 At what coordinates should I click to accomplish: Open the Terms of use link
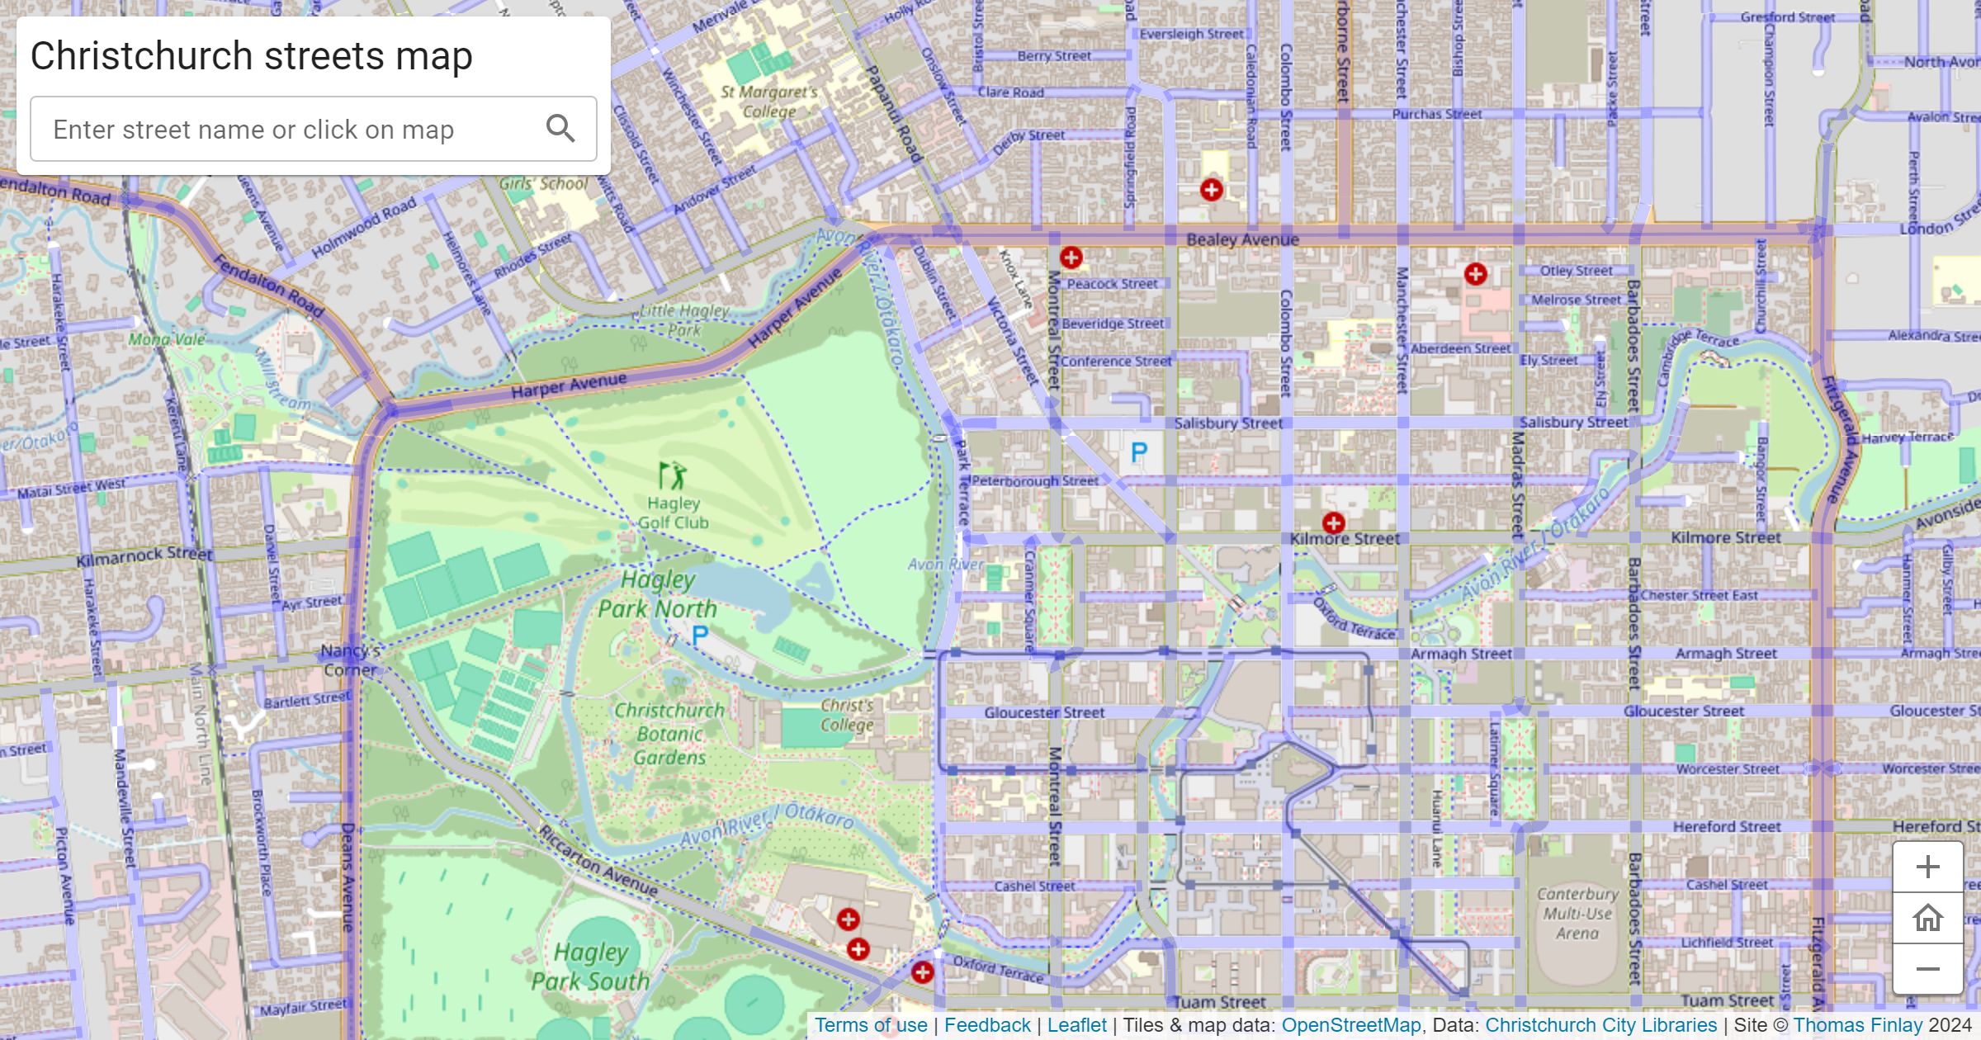click(871, 1025)
